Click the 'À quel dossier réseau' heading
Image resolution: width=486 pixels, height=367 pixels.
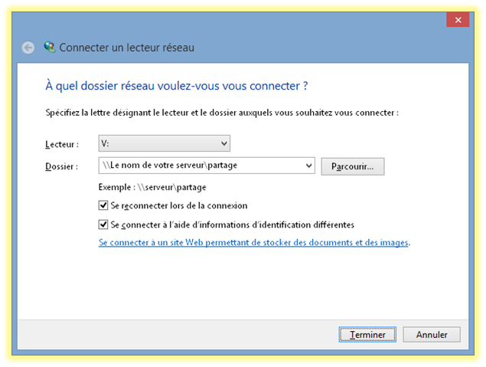tap(177, 86)
